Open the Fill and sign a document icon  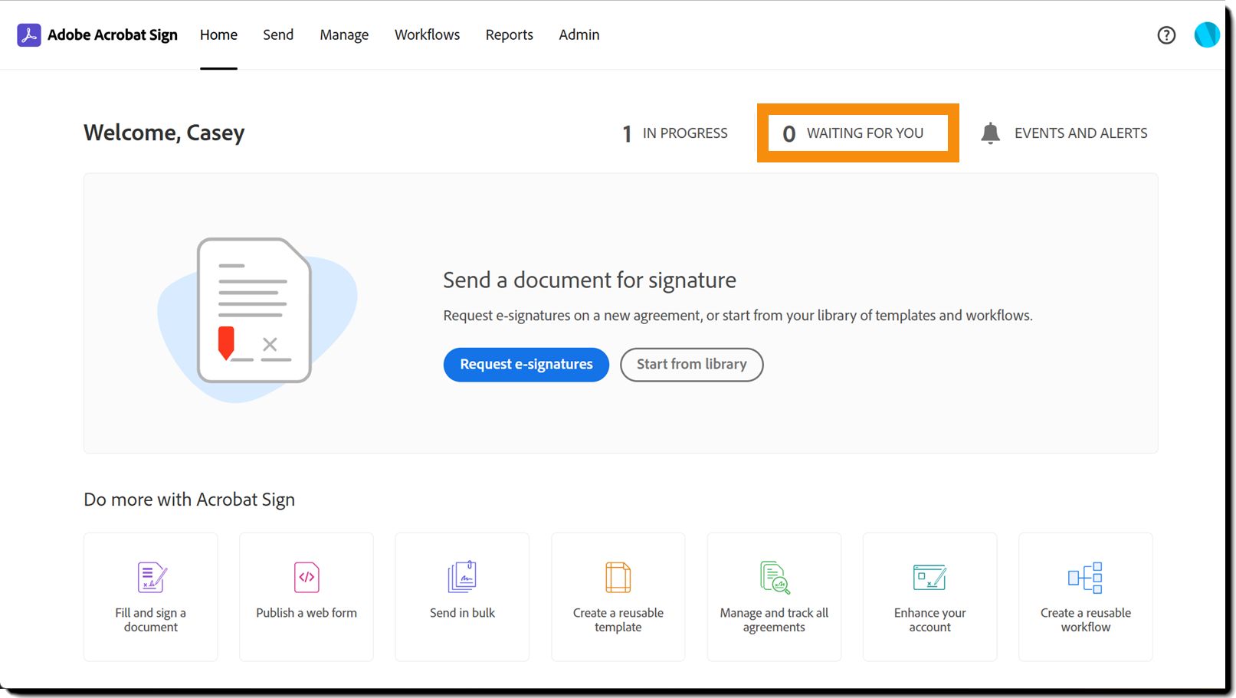pos(152,578)
